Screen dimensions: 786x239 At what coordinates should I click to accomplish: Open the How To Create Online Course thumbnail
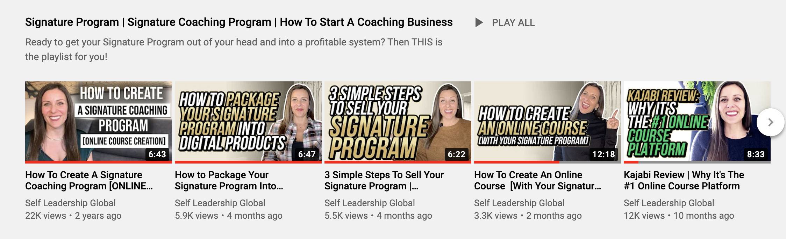[x=548, y=121]
